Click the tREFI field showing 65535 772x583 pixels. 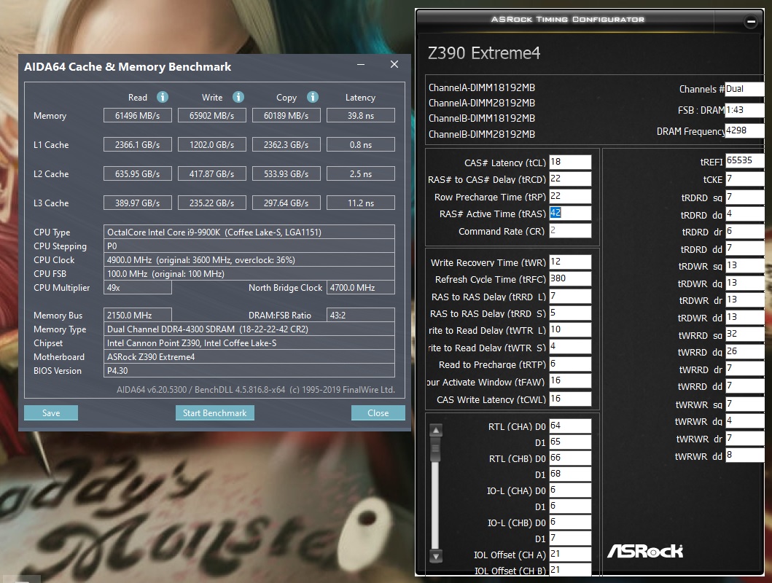(744, 161)
